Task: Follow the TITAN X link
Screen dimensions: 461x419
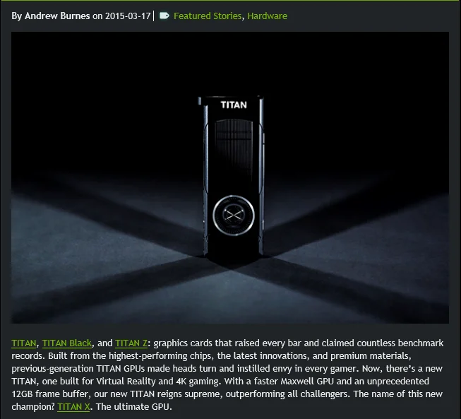Action: click(73, 407)
